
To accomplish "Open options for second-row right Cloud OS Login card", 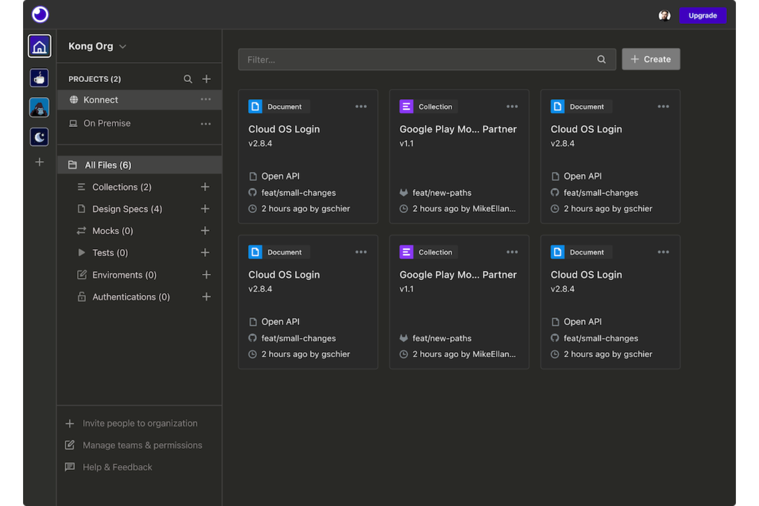I will pos(664,252).
